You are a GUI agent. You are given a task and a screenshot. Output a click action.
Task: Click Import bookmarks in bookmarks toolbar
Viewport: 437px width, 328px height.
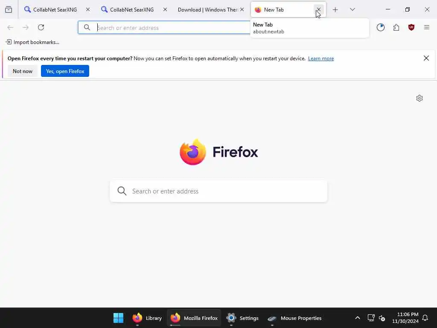click(x=32, y=42)
